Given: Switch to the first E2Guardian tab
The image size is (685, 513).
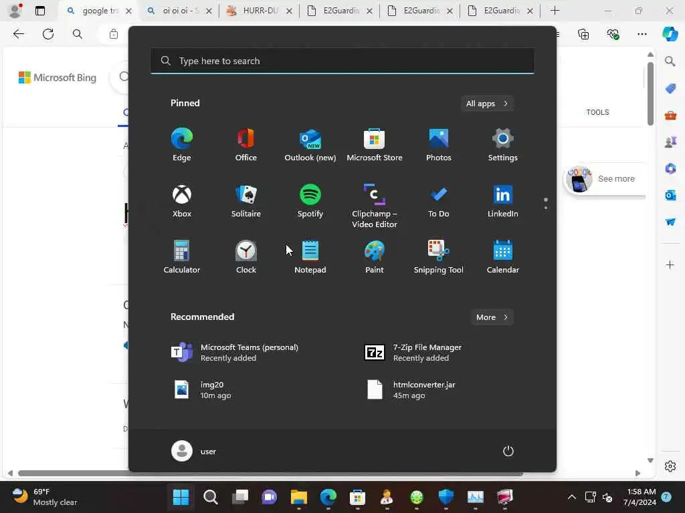Looking at the screenshot, I should 340,11.
